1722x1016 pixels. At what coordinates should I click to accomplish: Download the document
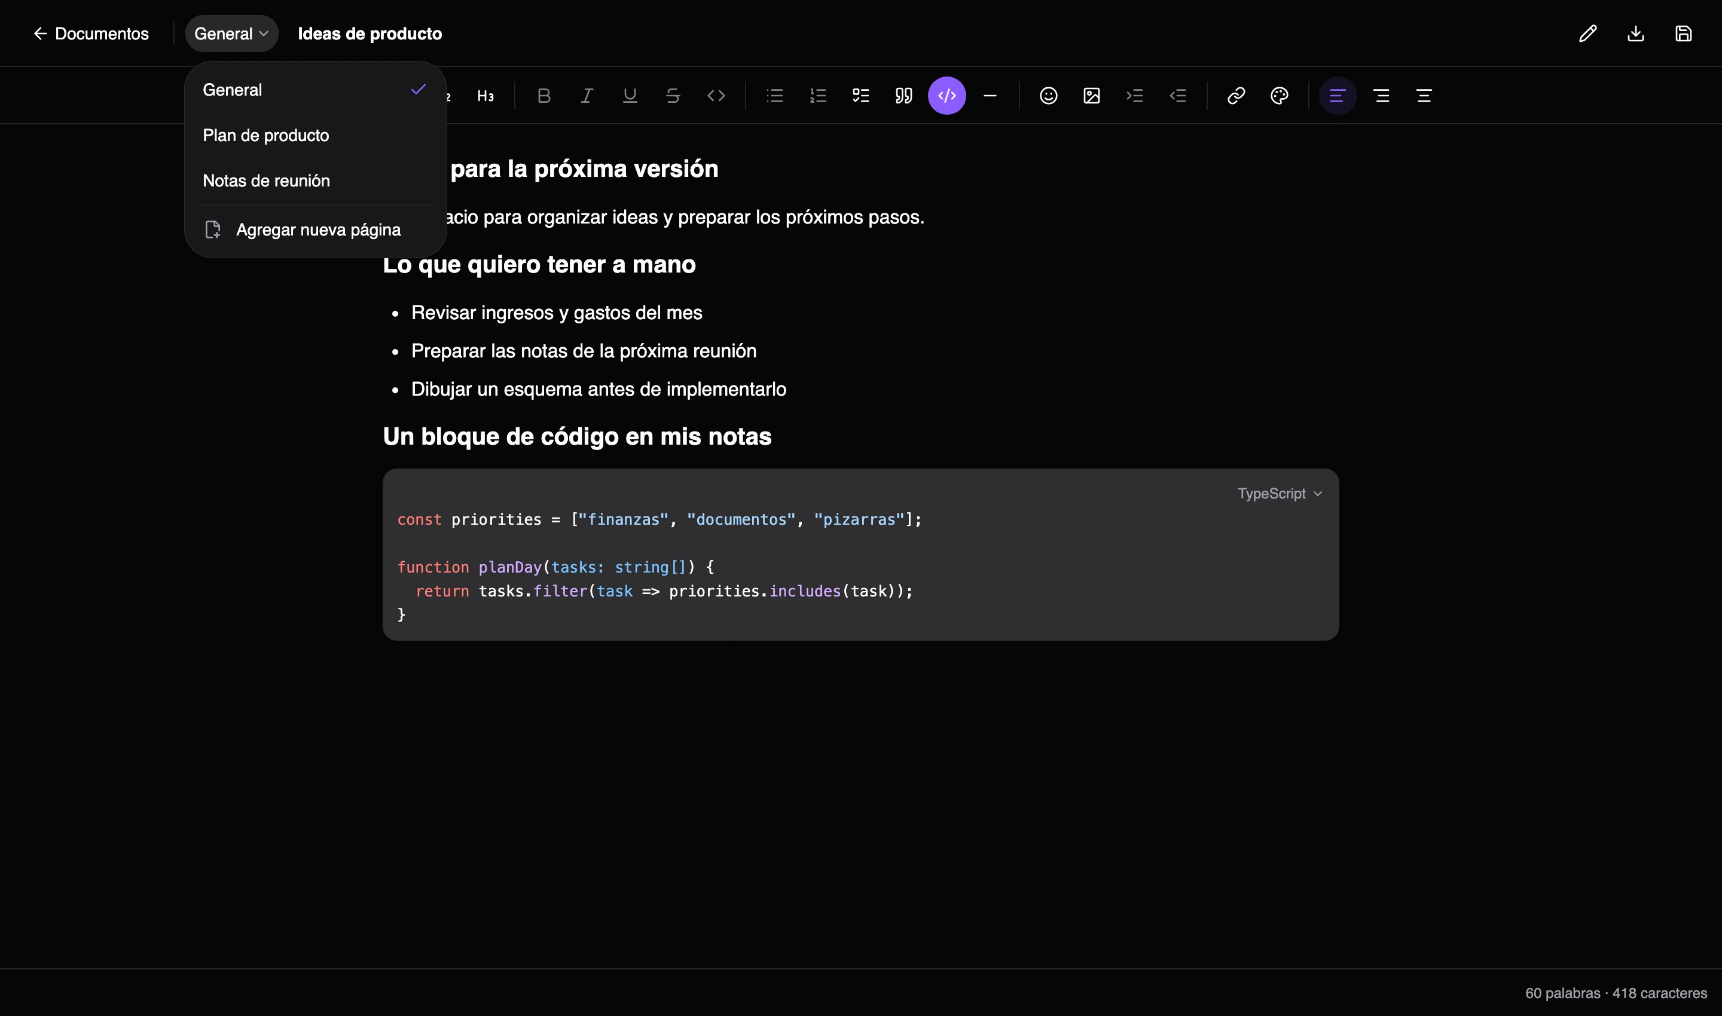point(1636,33)
